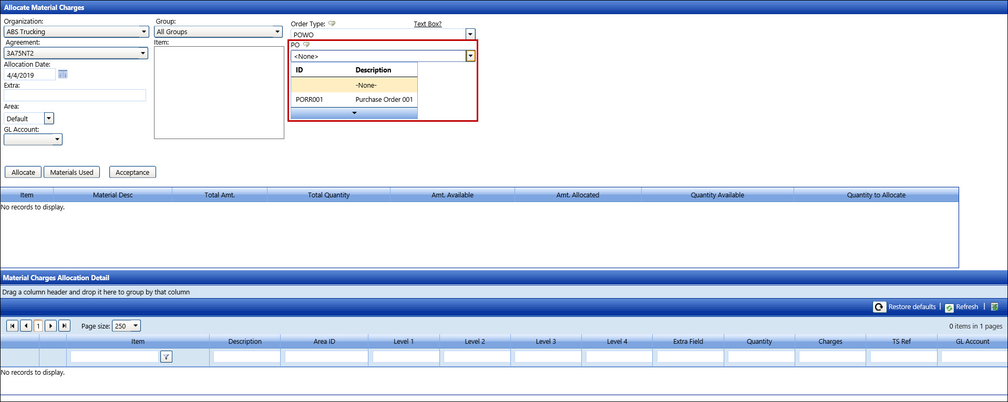
Task: Open the Text Box? link
Action: [x=427, y=24]
